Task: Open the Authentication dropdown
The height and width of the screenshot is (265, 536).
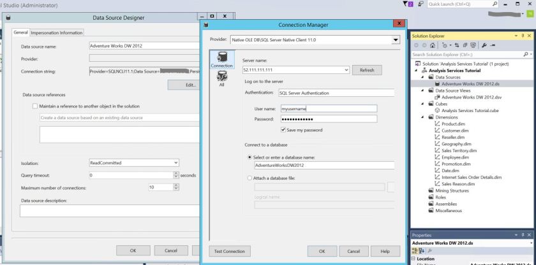Action: pyautogui.click(x=336, y=93)
